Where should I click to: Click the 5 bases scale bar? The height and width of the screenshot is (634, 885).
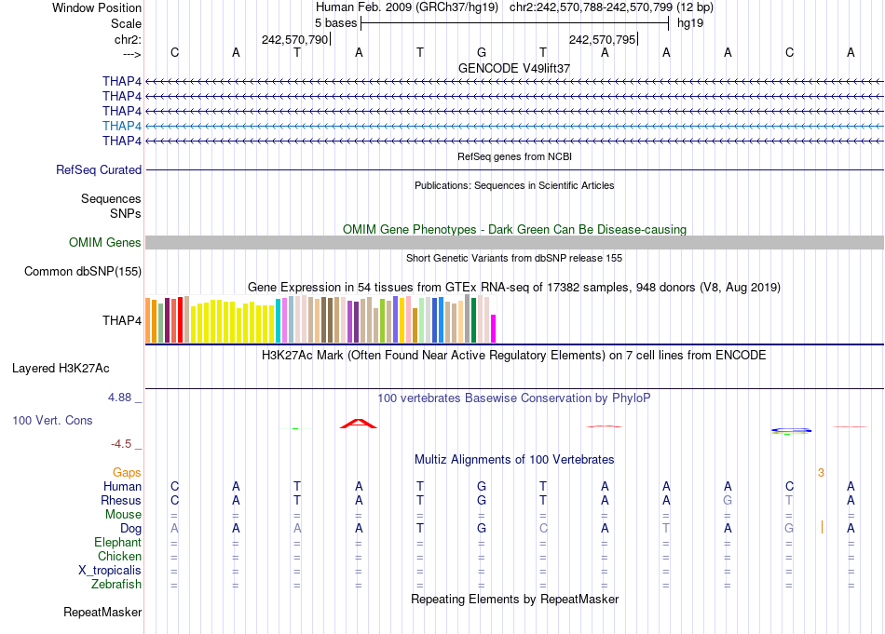click(x=514, y=23)
